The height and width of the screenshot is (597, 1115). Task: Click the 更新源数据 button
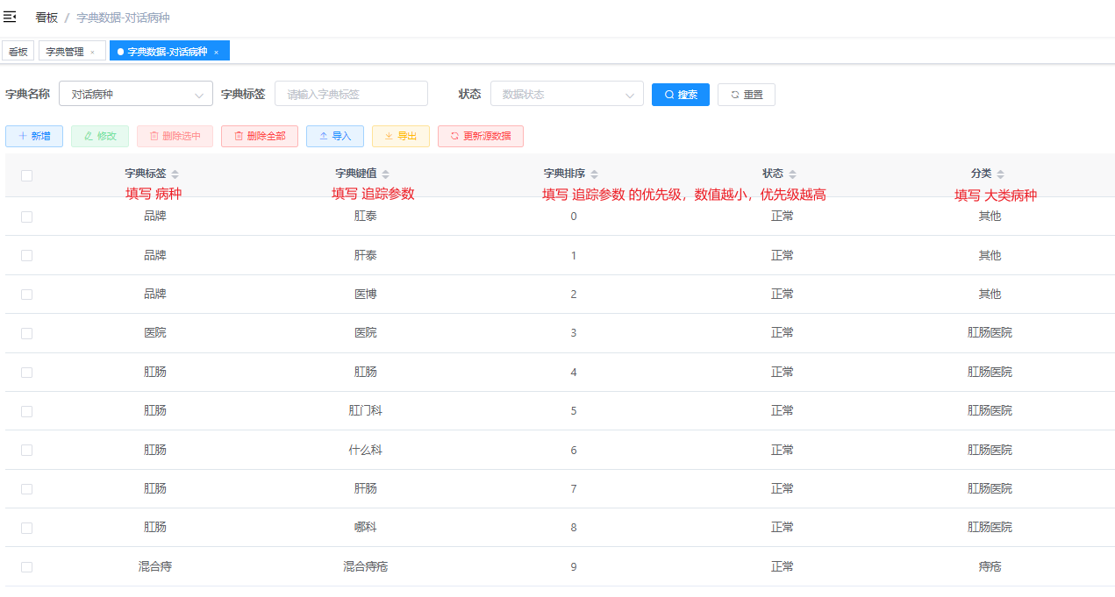point(481,136)
